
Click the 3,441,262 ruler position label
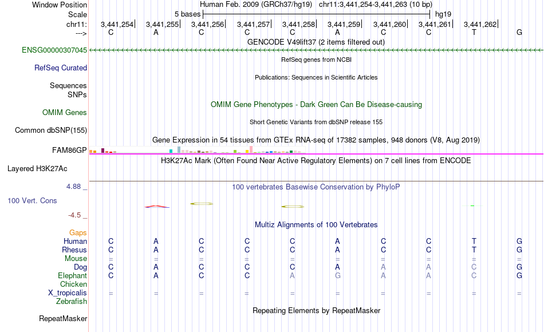point(480,24)
